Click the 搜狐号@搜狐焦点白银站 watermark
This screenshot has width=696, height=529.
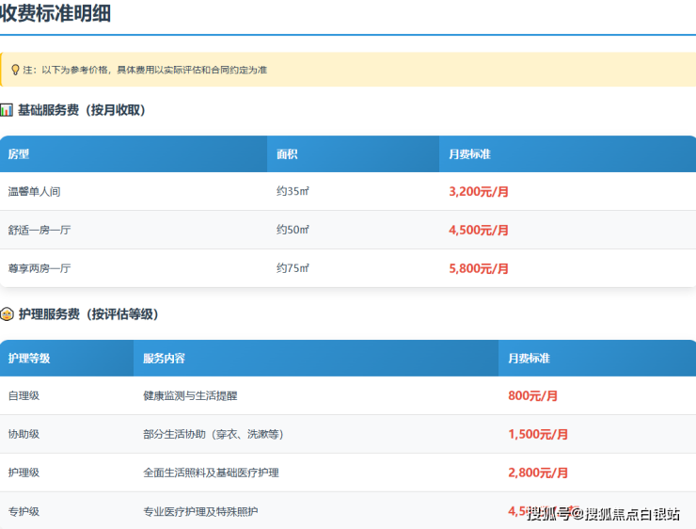tap(603, 513)
